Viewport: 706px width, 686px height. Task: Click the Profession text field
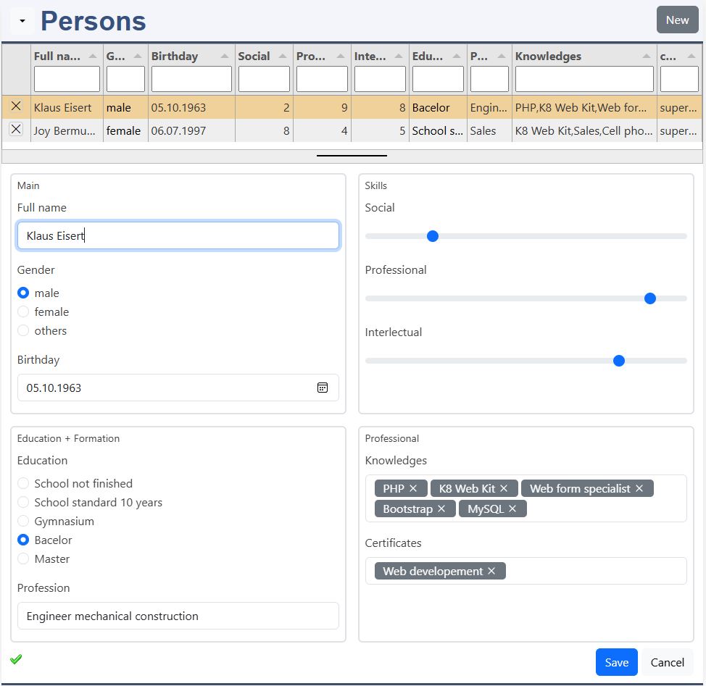178,616
